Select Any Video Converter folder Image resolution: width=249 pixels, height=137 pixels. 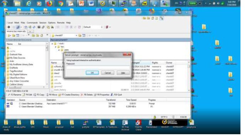pos(19,81)
